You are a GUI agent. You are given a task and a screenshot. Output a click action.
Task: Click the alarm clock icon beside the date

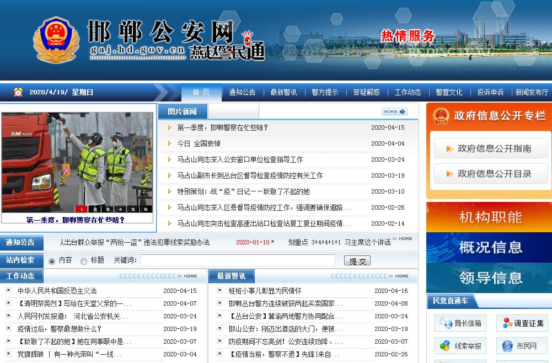point(18,92)
